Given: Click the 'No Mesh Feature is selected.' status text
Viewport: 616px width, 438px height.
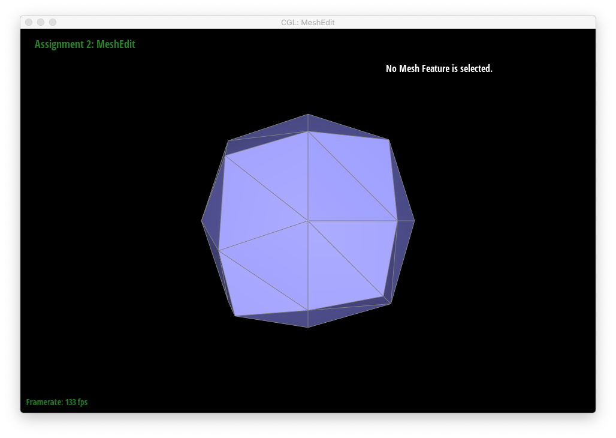Looking at the screenshot, I should [439, 68].
